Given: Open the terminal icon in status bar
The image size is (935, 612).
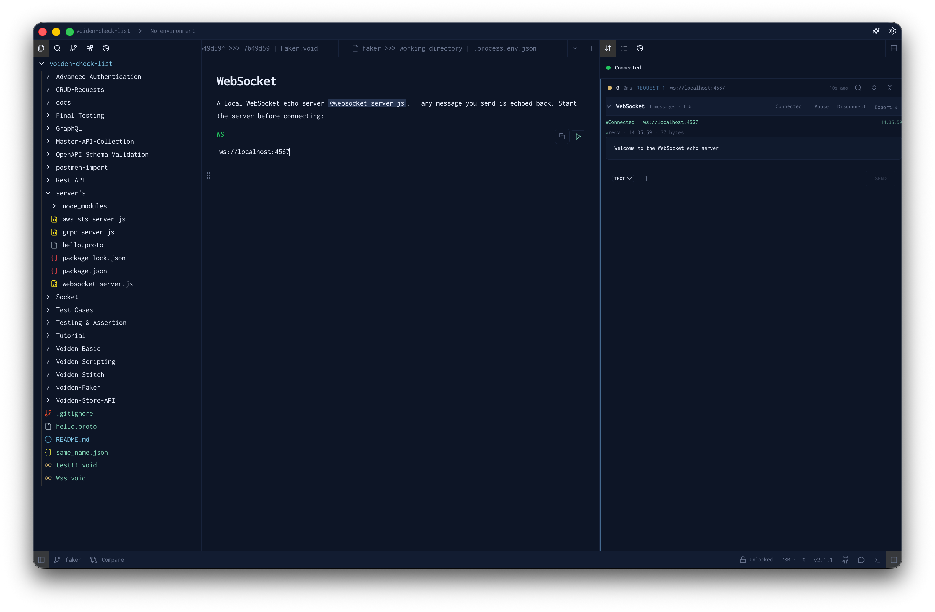Looking at the screenshot, I should pyautogui.click(x=877, y=560).
